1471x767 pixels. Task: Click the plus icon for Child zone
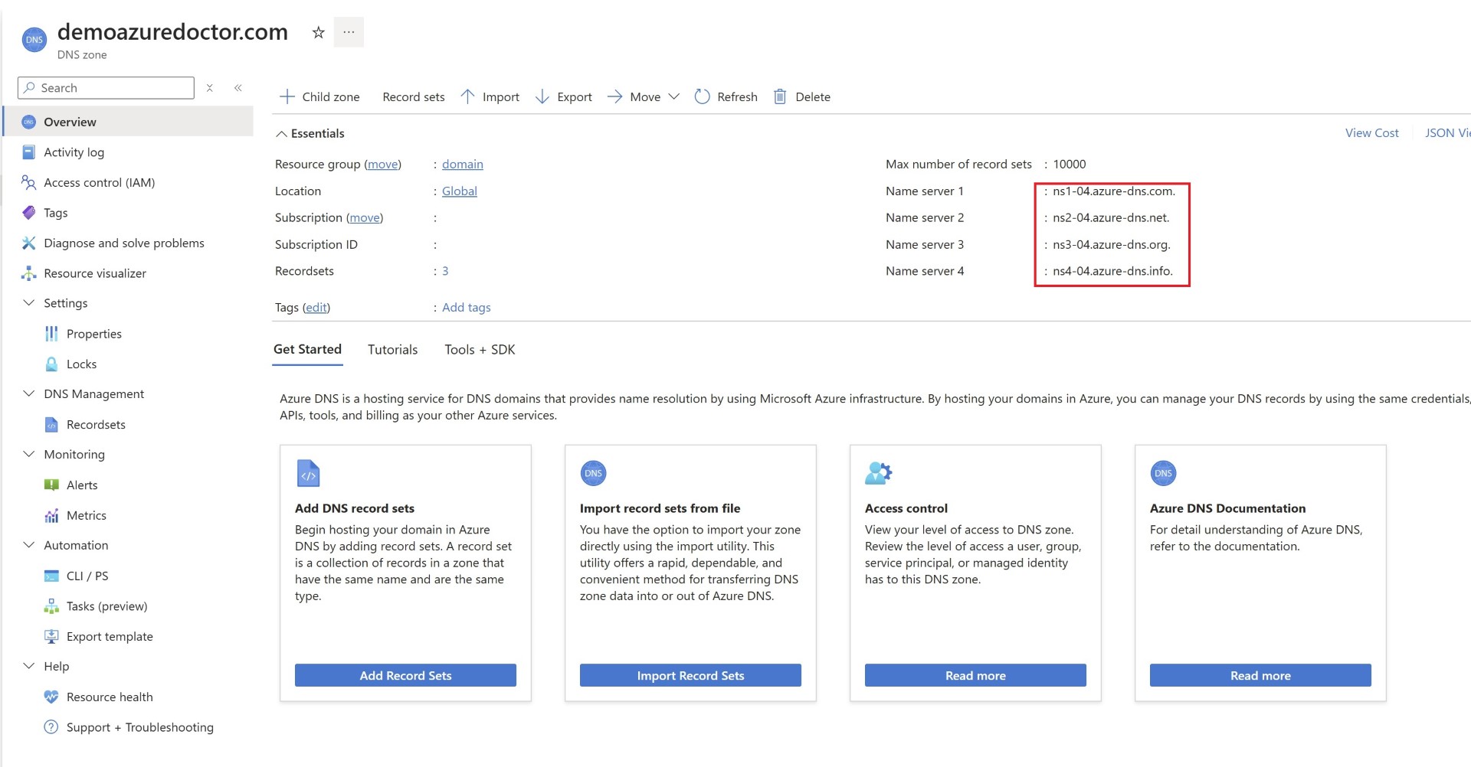click(287, 96)
